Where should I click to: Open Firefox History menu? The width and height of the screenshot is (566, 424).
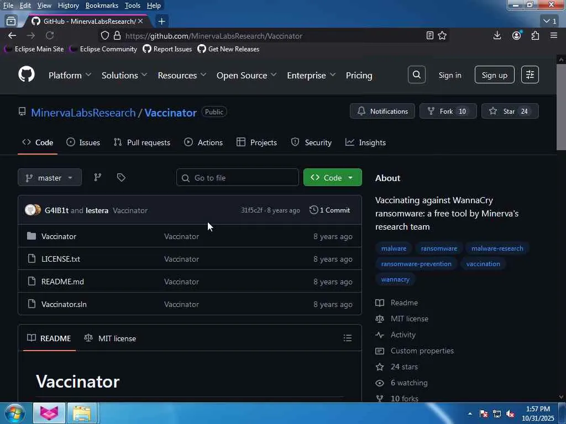point(68,6)
